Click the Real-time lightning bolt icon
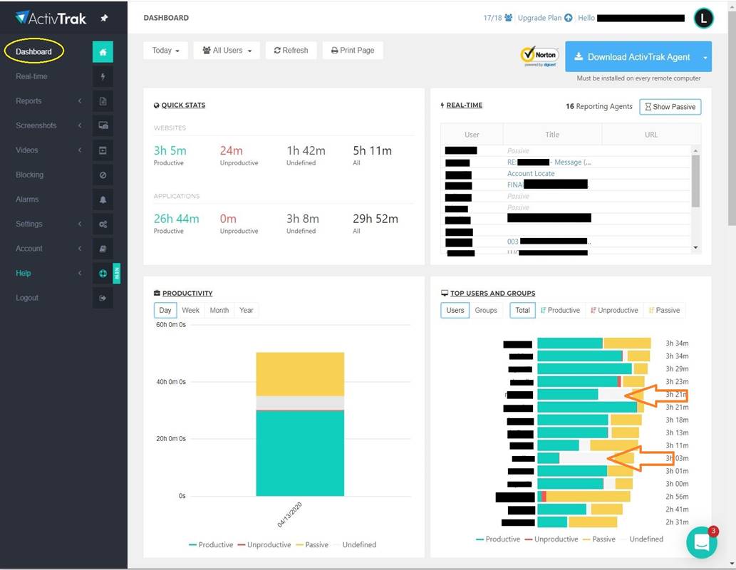The width and height of the screenshot is (736, 570). 103,76
